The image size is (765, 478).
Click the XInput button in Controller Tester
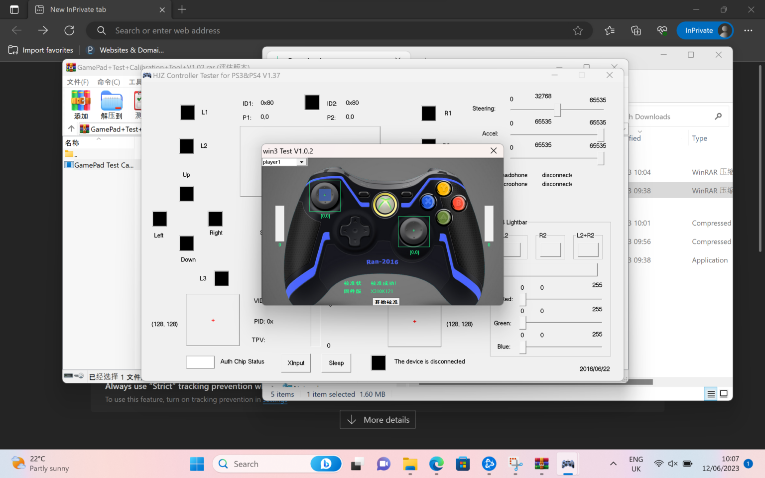[x=296, y=363]
